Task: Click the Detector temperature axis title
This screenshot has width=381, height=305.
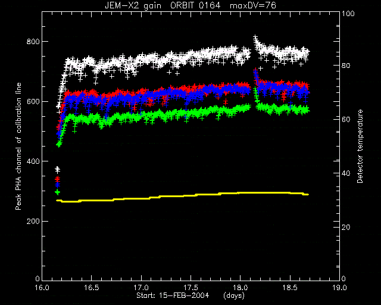Action: (360, 147)
